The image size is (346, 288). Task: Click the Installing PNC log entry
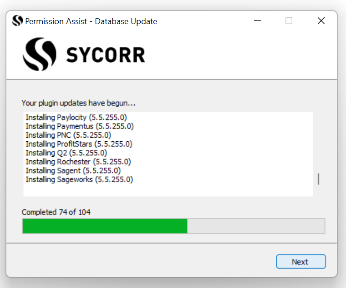click(68, 135)
